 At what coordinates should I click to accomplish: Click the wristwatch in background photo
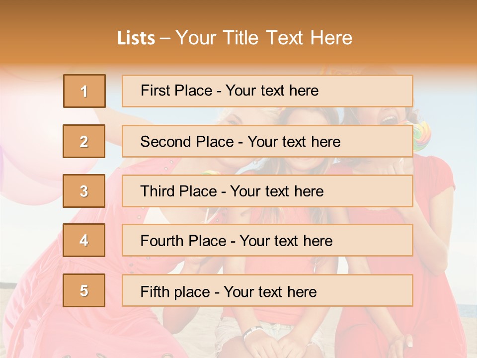[252, 331]
